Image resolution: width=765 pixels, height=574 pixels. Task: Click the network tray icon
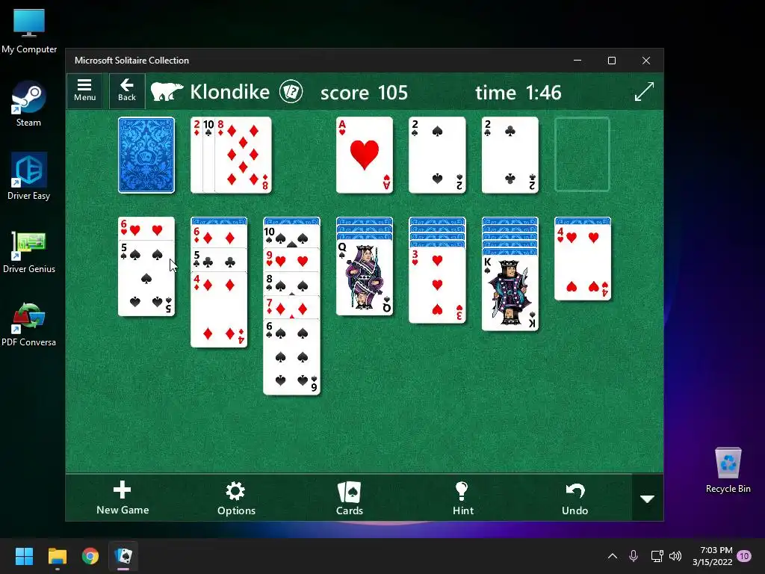(657, 556)
